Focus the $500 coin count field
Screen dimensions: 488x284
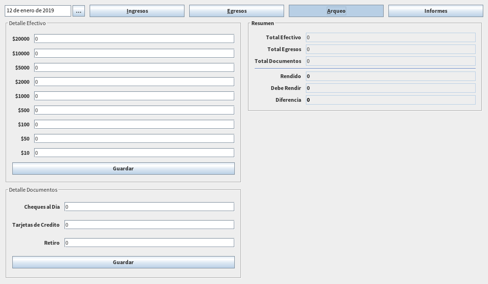(x=134, y=110)
